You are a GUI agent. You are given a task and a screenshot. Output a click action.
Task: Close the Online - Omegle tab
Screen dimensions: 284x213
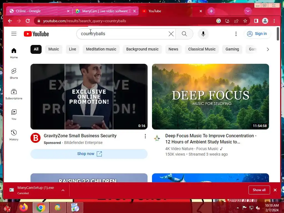pos(68,11)
